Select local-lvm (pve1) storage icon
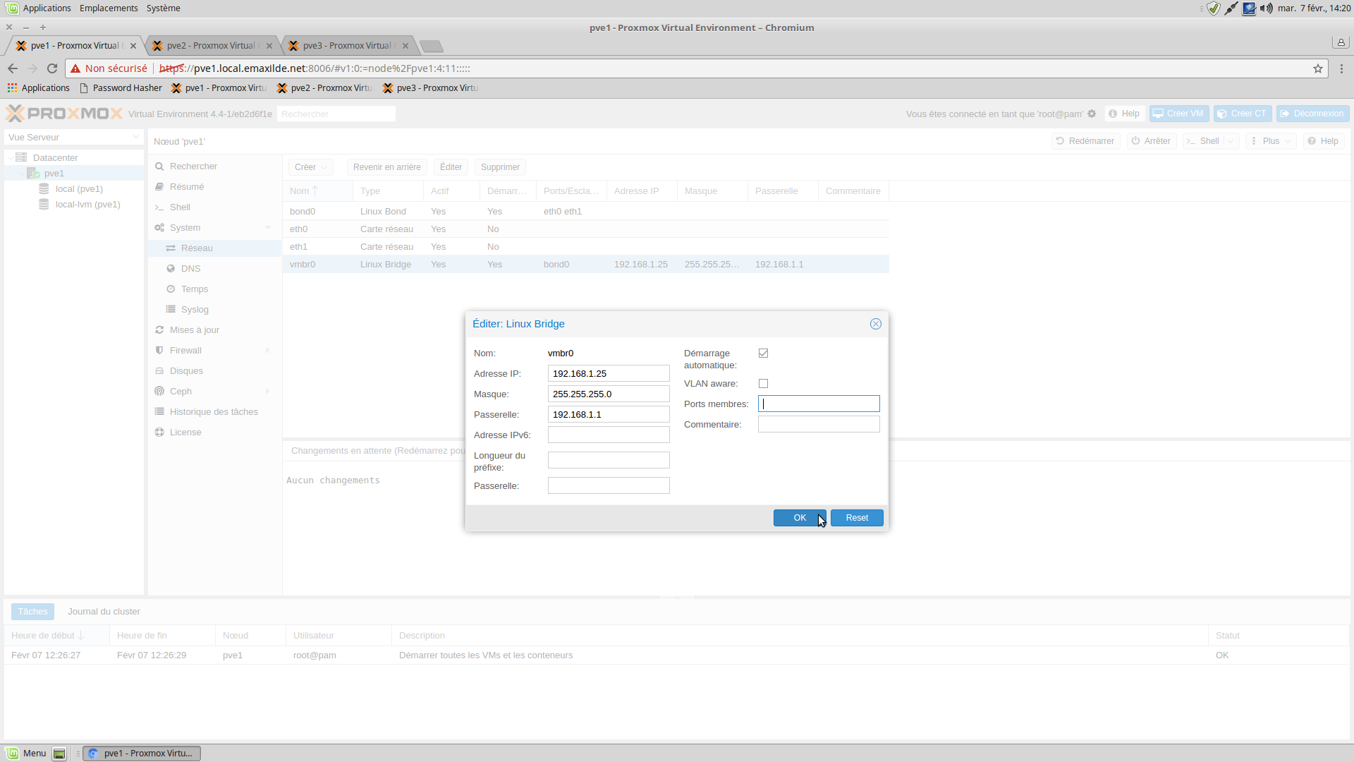 pyautogui.click(x=44, y=205)
